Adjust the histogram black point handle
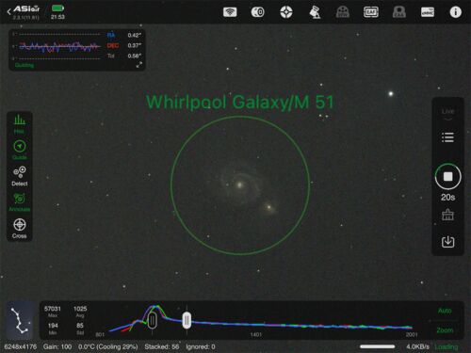Viewport: 471px width, 353px height. (x=153, y=320)
